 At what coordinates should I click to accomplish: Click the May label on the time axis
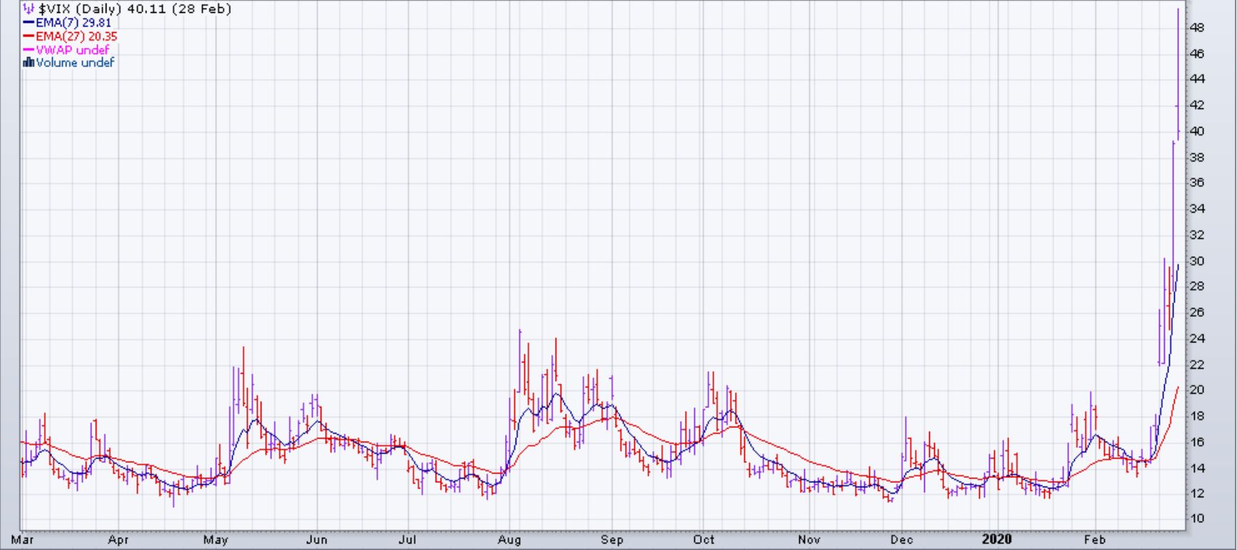pyautogui.click(x=216, y=540)
